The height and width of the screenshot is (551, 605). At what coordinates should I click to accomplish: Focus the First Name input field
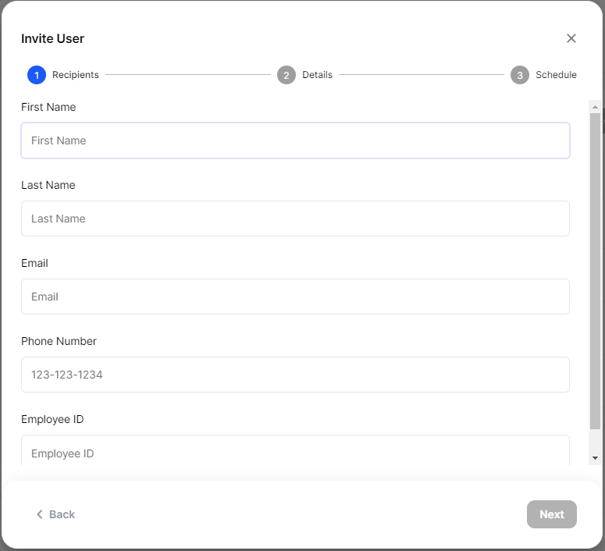295,140
